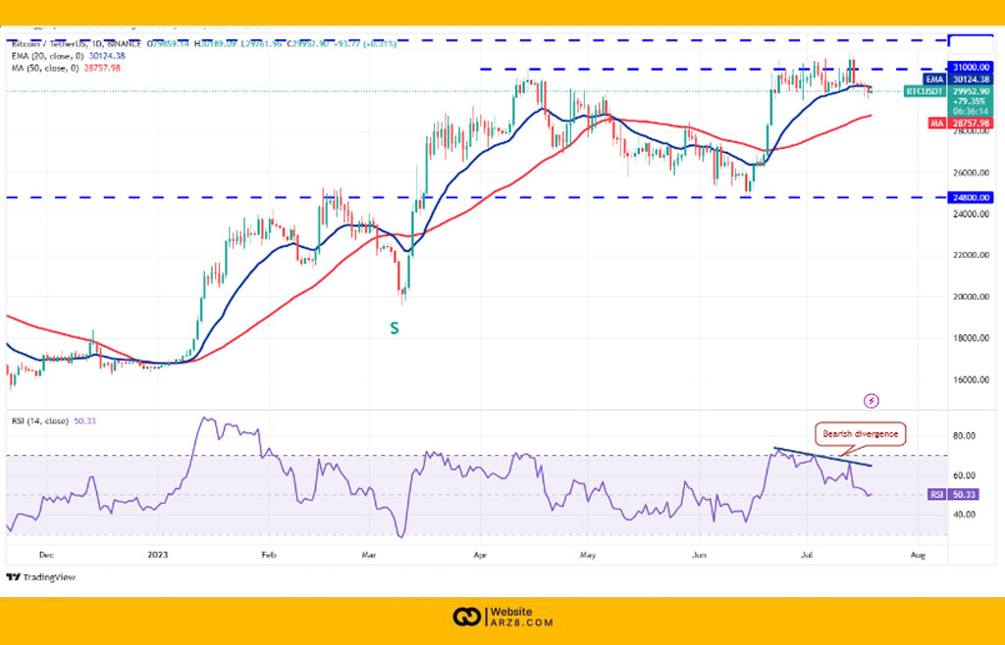Select the 06:36:14 candle countdown timer
This screenshot has width=1005, height=645.
971,112
